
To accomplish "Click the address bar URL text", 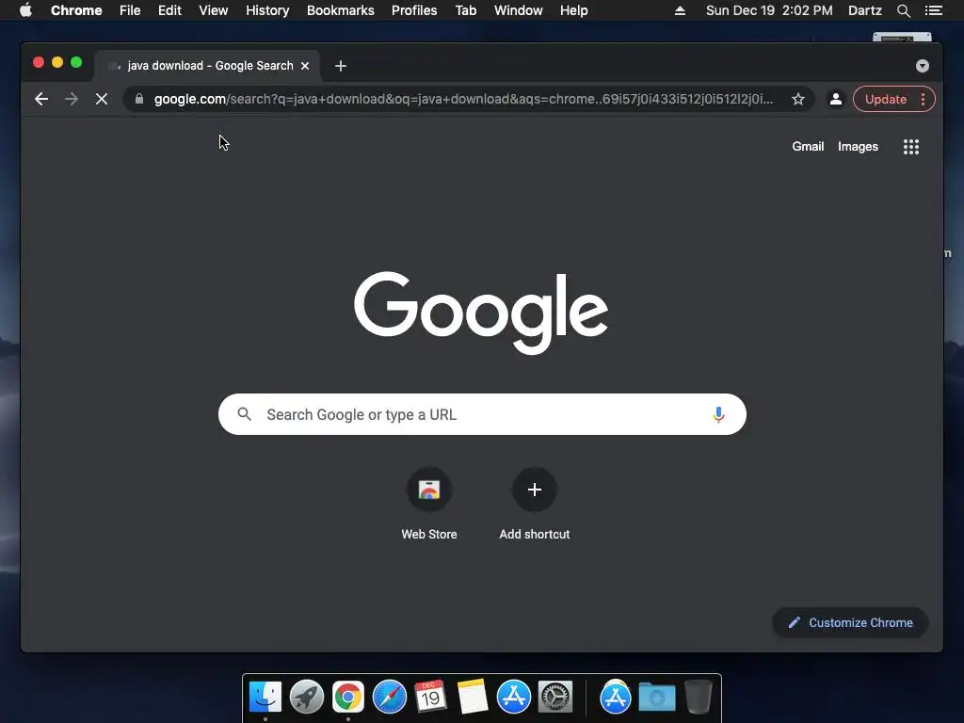I will click(463, 99).
